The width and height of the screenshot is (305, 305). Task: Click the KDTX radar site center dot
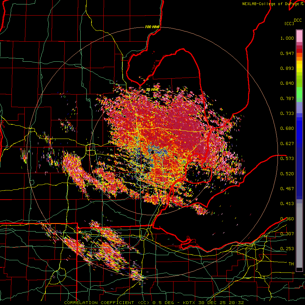point(152,152)
